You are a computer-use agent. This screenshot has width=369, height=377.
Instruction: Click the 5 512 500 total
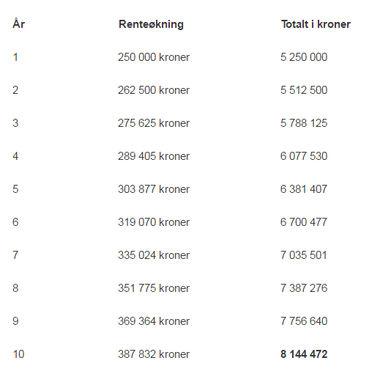click(304, 90)
